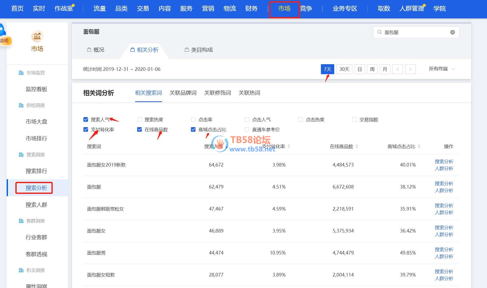Sort by 支付转化率 column arrows
The height and width of the screenshot is (288, 487).
click(x=289, y=147)
